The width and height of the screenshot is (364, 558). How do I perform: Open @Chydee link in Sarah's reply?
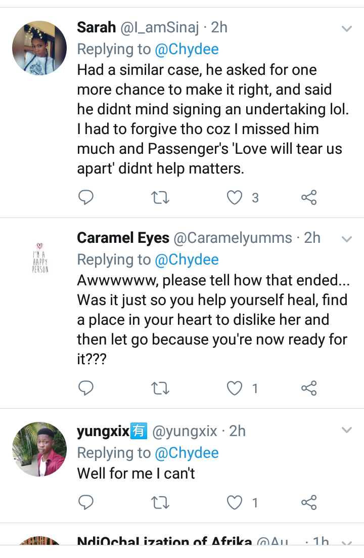point(187,49)
